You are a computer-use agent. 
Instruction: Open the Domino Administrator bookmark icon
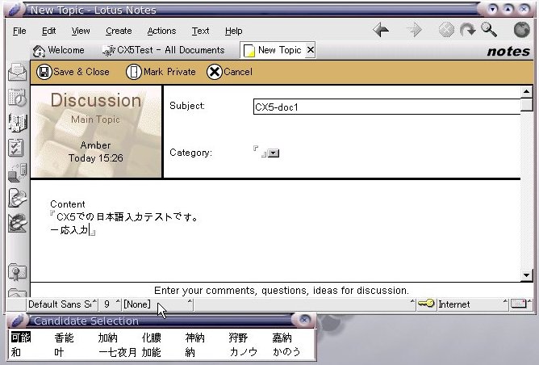coord(17,198)
